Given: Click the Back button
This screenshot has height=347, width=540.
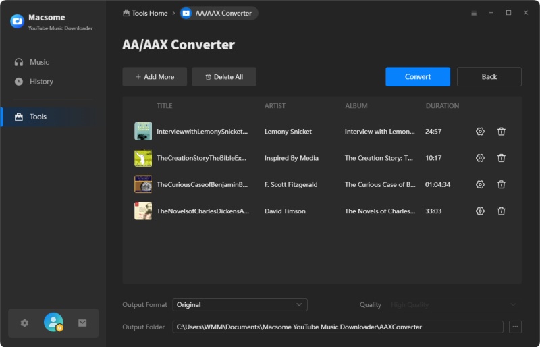Looking at the screenshot, I should point(489,77).
